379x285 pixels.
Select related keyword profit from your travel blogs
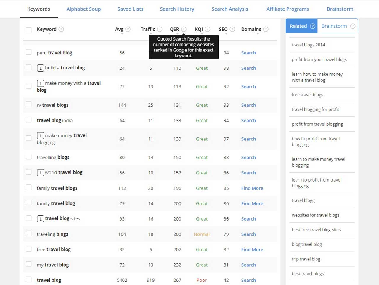(x=319, y=60)
